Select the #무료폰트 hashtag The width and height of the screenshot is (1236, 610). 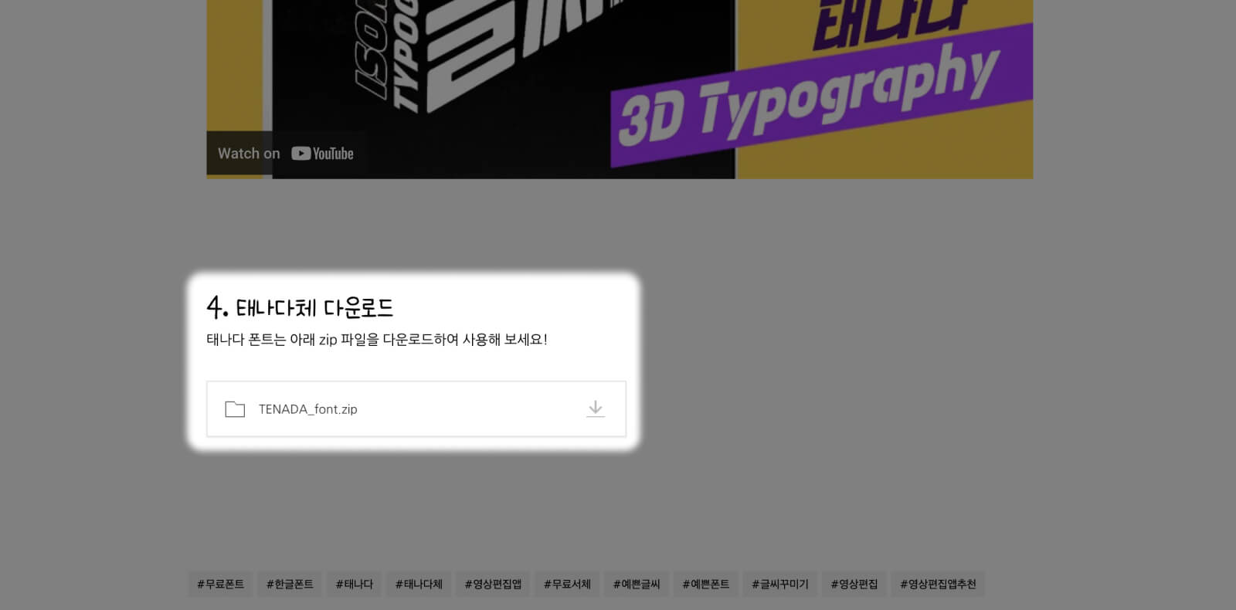(220, 584)
